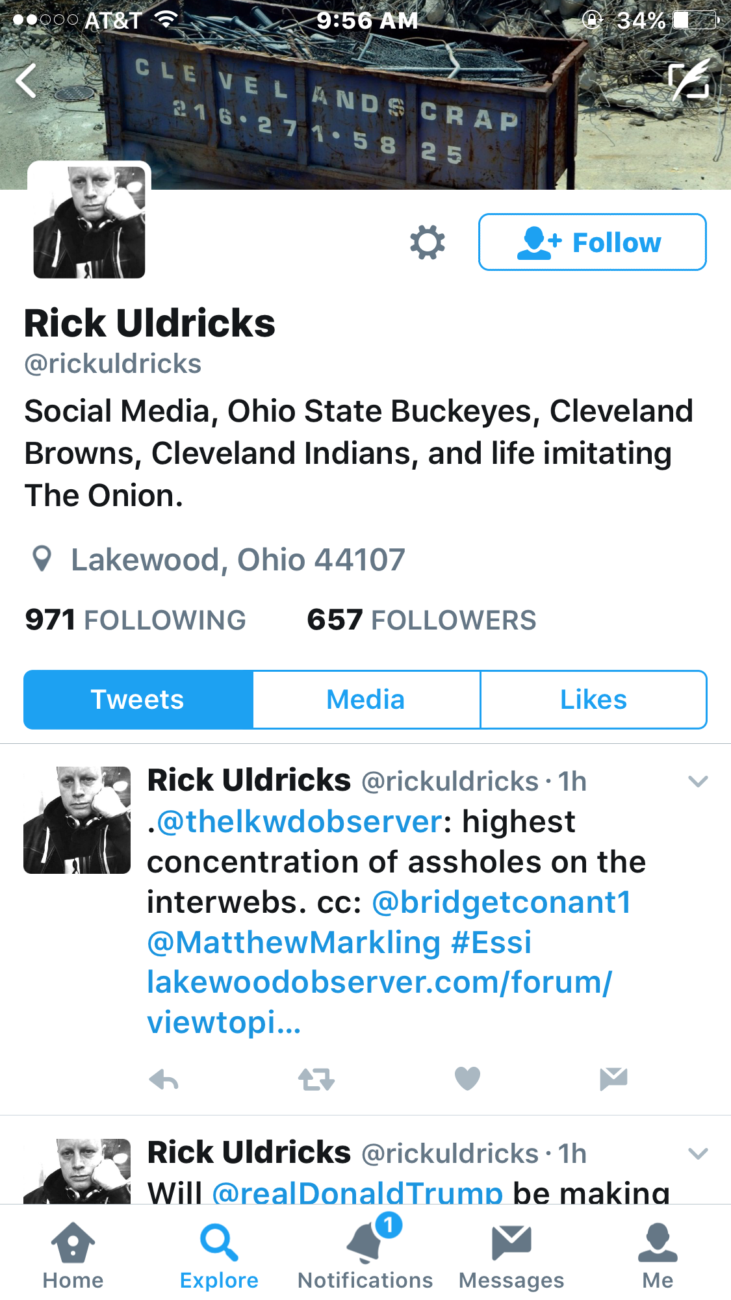
Task: View the 657 followers list
Action: pos(422,620)
